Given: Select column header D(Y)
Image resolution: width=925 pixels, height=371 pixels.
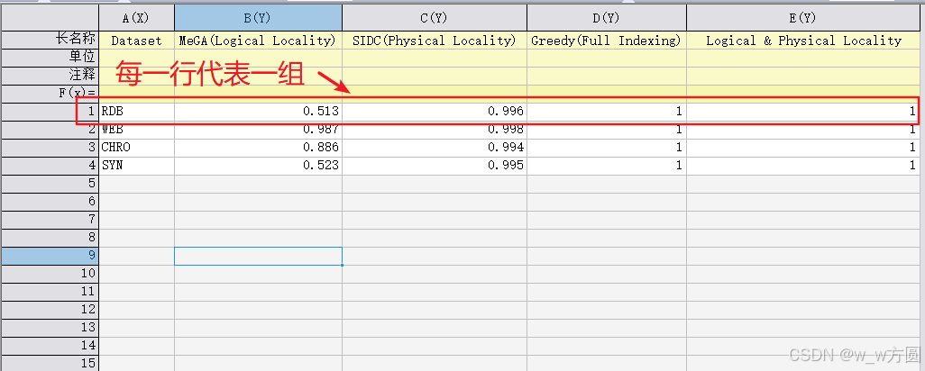Looking at the screenshot, I should click(607, 18).
